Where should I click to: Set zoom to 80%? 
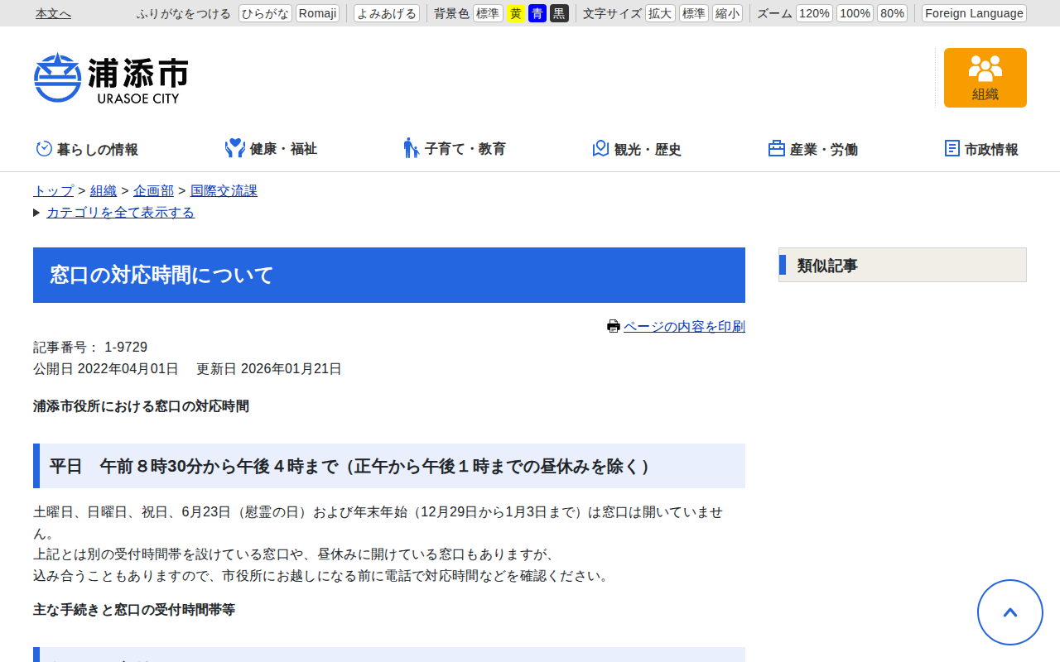coord(892,13)
